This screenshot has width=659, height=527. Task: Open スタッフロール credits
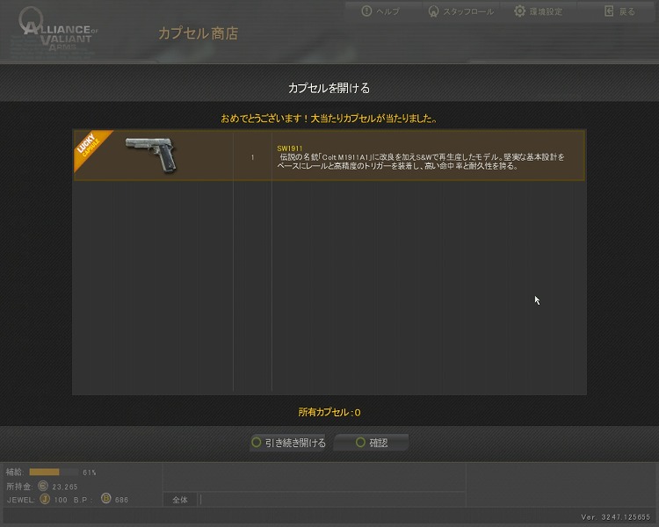[x=468, y=11]
